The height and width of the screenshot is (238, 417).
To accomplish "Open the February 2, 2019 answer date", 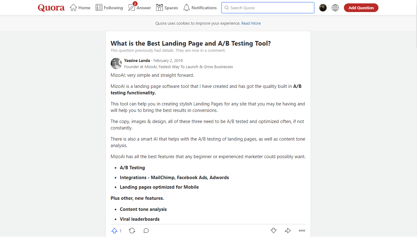I will pyautogui.click(x=168, y=61).
